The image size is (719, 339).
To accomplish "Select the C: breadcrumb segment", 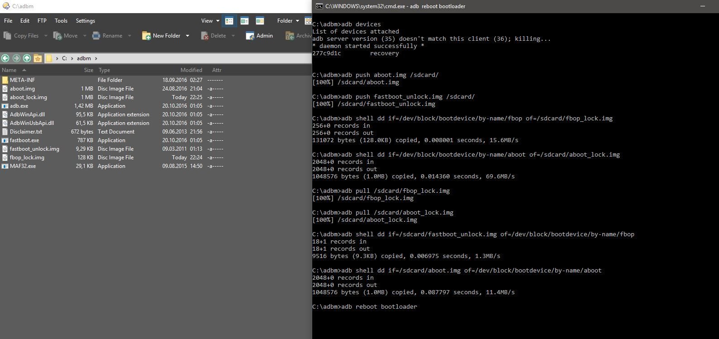I will coord(64,58).
